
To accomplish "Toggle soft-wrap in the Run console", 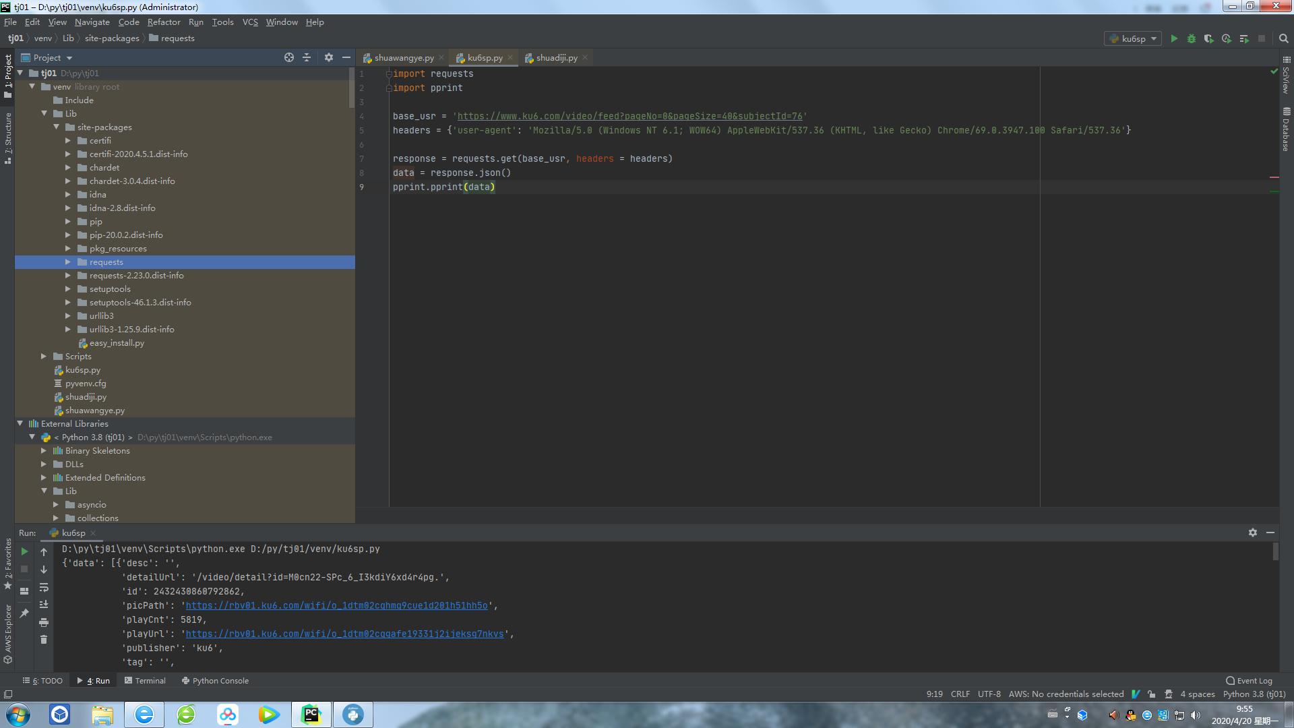I will [x=44, y=587].
